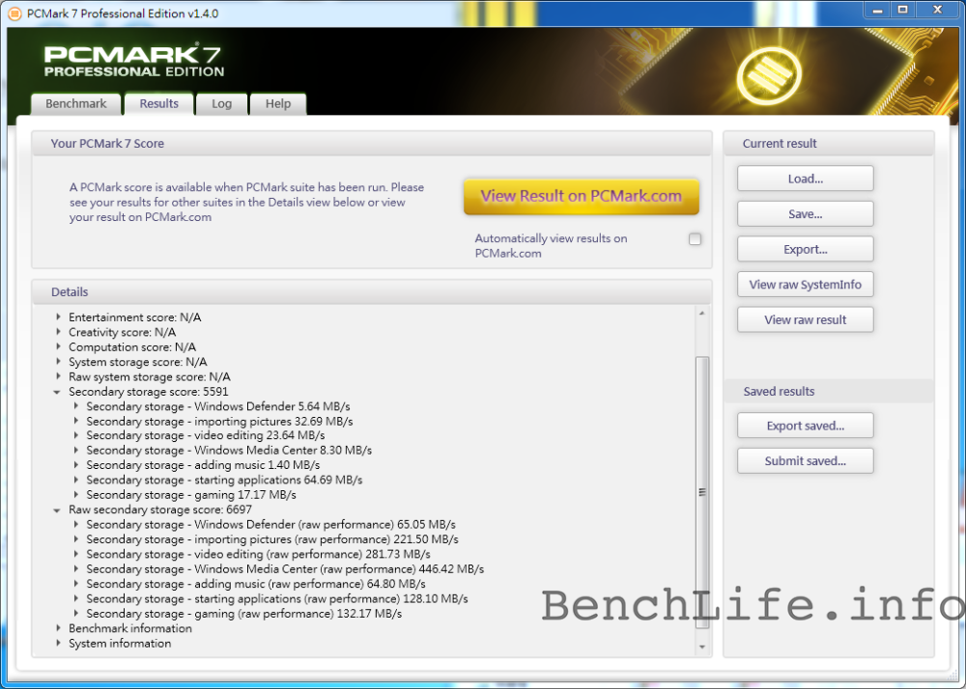
Task: Expand starting applications 64.69 MB/s details
Action: pyautogui.click(x=76, y=480)
